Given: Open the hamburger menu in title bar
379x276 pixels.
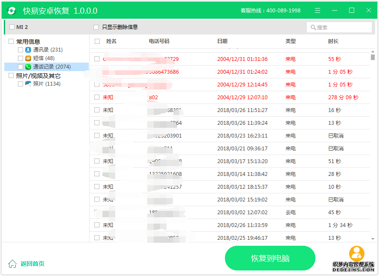Looking at the screenshot, I should pos(318,11).
